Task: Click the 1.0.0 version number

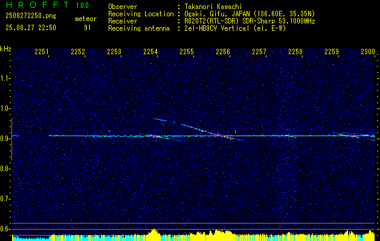Action: [x=82, y=5]
